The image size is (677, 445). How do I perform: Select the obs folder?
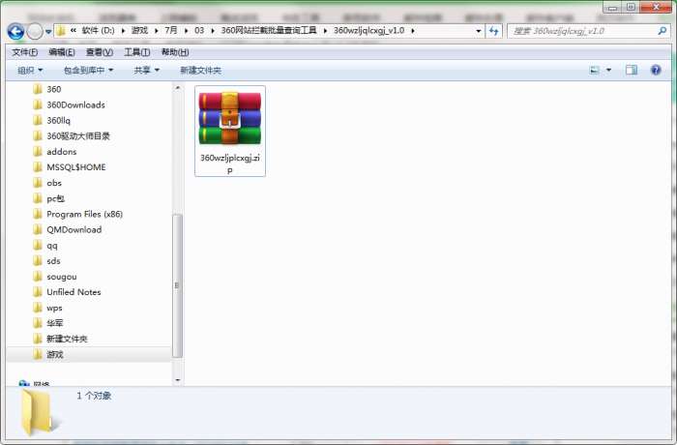[x=47, y=183]
